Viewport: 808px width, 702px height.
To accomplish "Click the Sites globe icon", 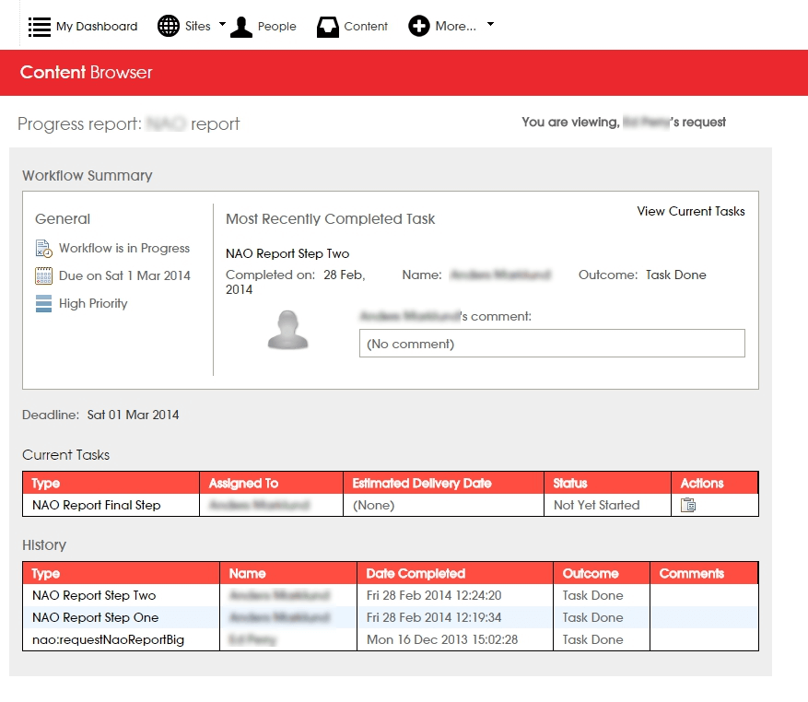I will (x=168, y=26).
